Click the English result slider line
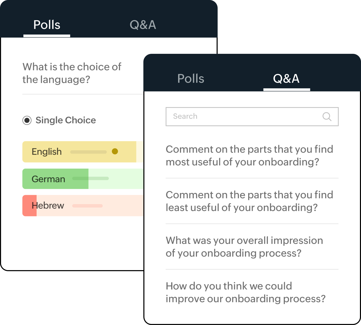Viewport: 361px width, 325px height. (x=88, y=152)
